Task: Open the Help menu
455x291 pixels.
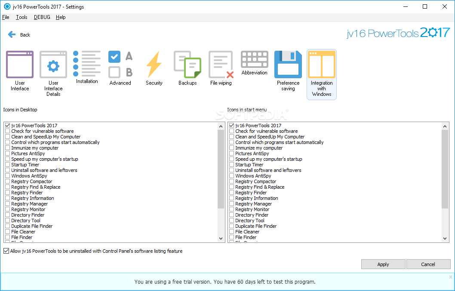Action: 61,17
